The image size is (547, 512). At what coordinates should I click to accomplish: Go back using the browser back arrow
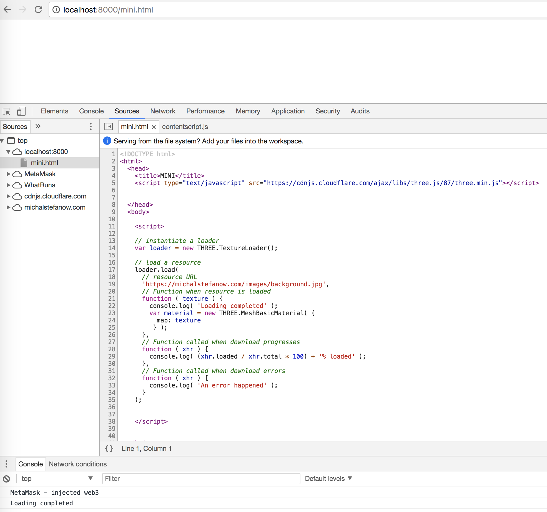tap(7, 9)
